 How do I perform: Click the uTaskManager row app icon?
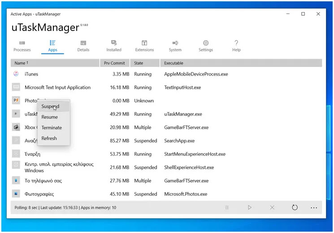pos(16,114)
